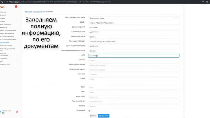Open Онлайн Касса in the sidebar
Image resolution: width=210 pixels, height=118 pixels.
5,65
